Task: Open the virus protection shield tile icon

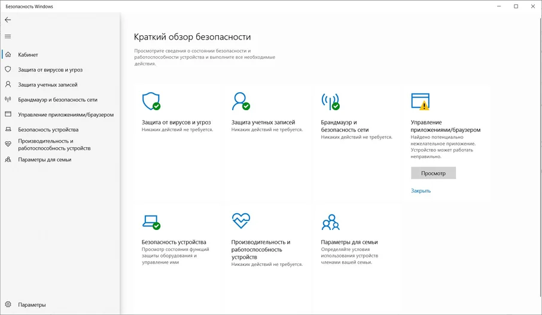Action: click(x=151, y=101)
